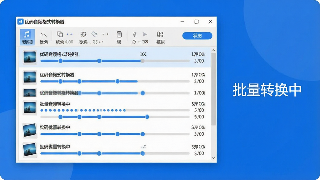Click the 104 value in the highlighted row
320x180 pixels.
coord(143,54)
